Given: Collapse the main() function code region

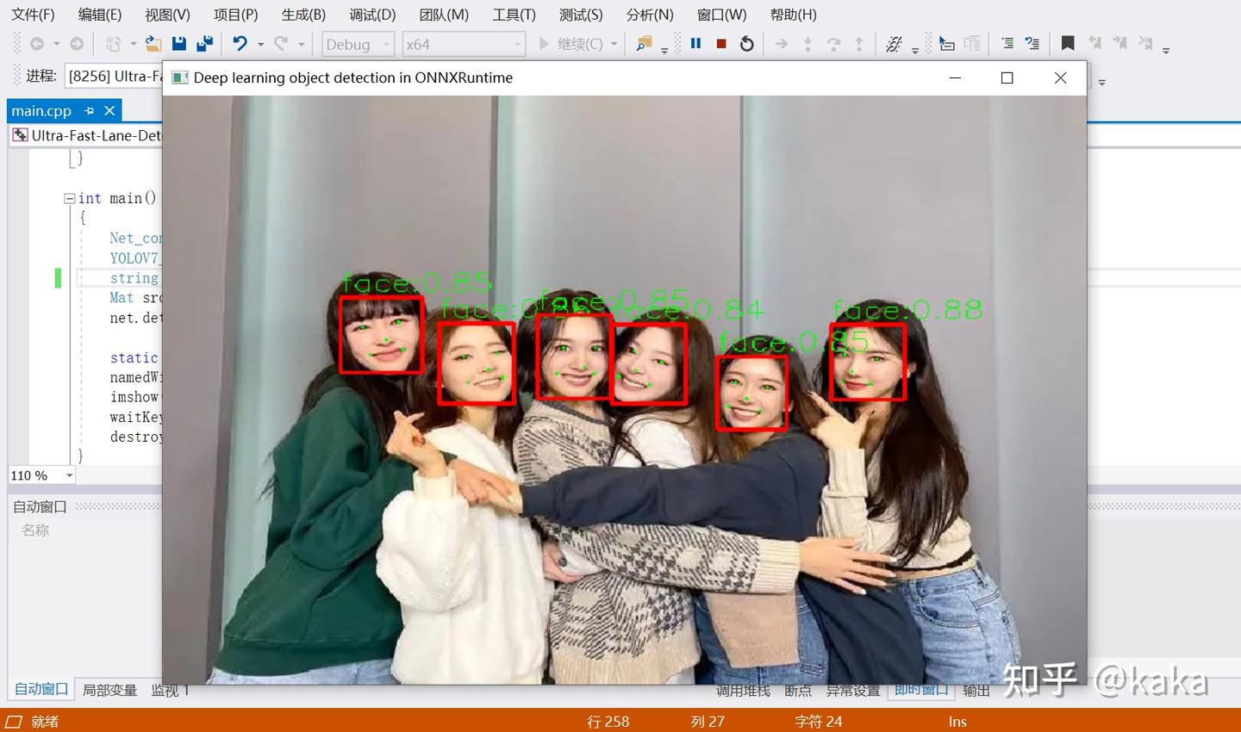Looking at the screenshot, I should point(68,198).
